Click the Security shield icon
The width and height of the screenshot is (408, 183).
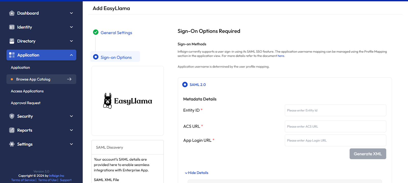tap(12, 116)
